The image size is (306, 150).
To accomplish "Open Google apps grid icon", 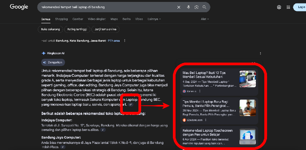I will 288,7.
